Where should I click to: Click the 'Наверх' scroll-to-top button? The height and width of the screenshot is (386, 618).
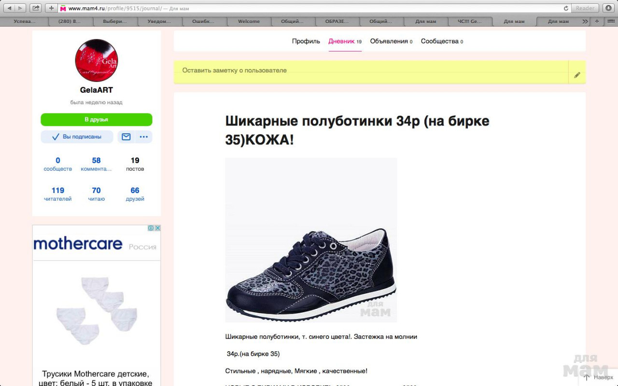[599, 377]
